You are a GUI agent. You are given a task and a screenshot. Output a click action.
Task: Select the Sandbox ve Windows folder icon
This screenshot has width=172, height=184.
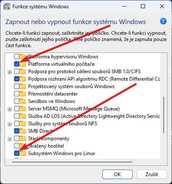point(23,101)
